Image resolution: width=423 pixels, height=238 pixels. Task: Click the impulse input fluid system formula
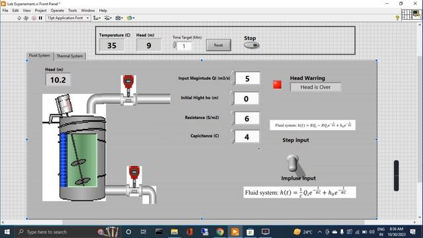299,192
